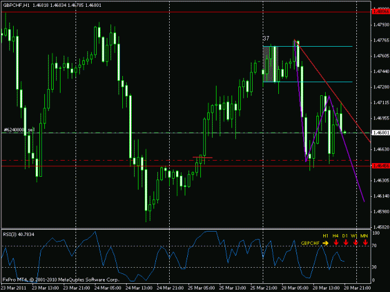Click the 28 Mar 05:00 time label
Viewport: 390px width, 292px height.
pos(295,288)
